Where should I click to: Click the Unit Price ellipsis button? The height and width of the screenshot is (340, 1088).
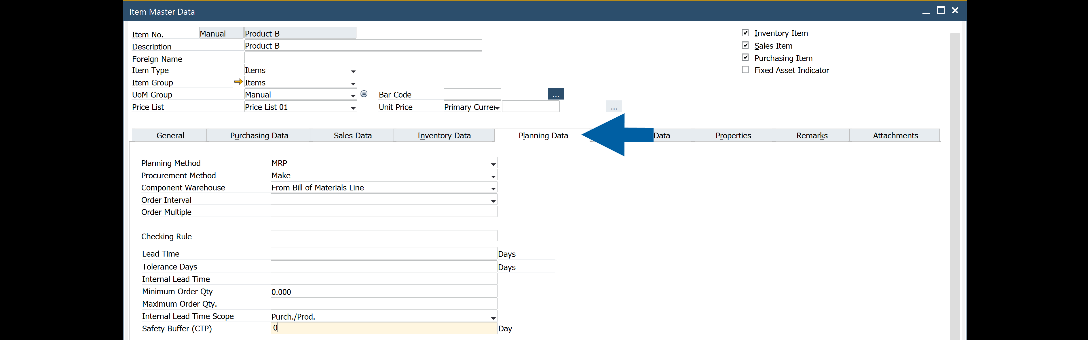tap(614, 107)
